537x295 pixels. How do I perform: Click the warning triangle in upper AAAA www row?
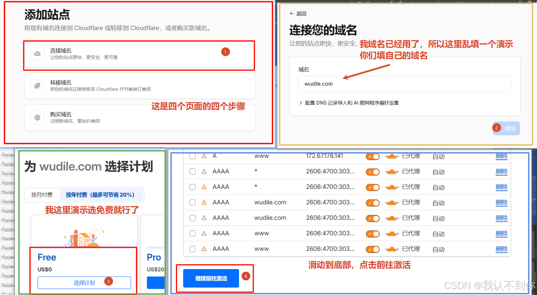point(204,234)
